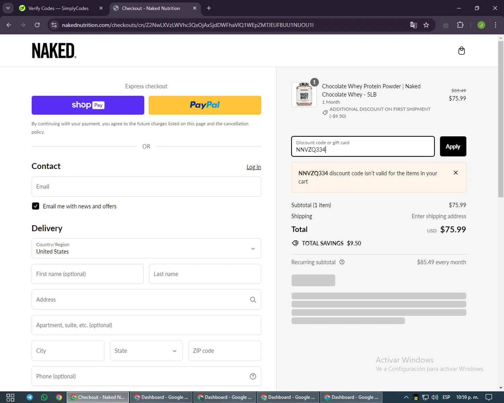The height and width of the screenshot is (403, 504).
Task: Click the 'Subtotal (1 item)' label
Action: tap(311, 205)
